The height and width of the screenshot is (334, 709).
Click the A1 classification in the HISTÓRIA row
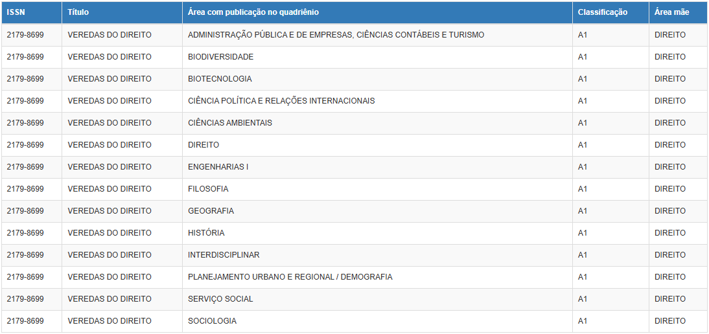pos(583,233)
